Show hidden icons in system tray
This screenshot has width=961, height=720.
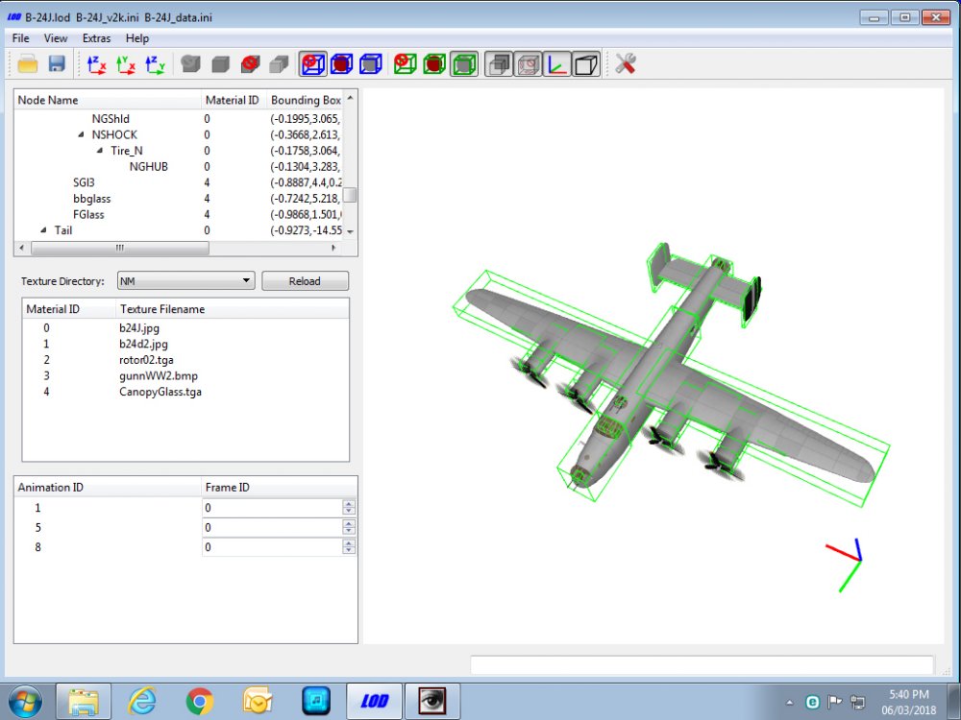(x=789, y=703)
